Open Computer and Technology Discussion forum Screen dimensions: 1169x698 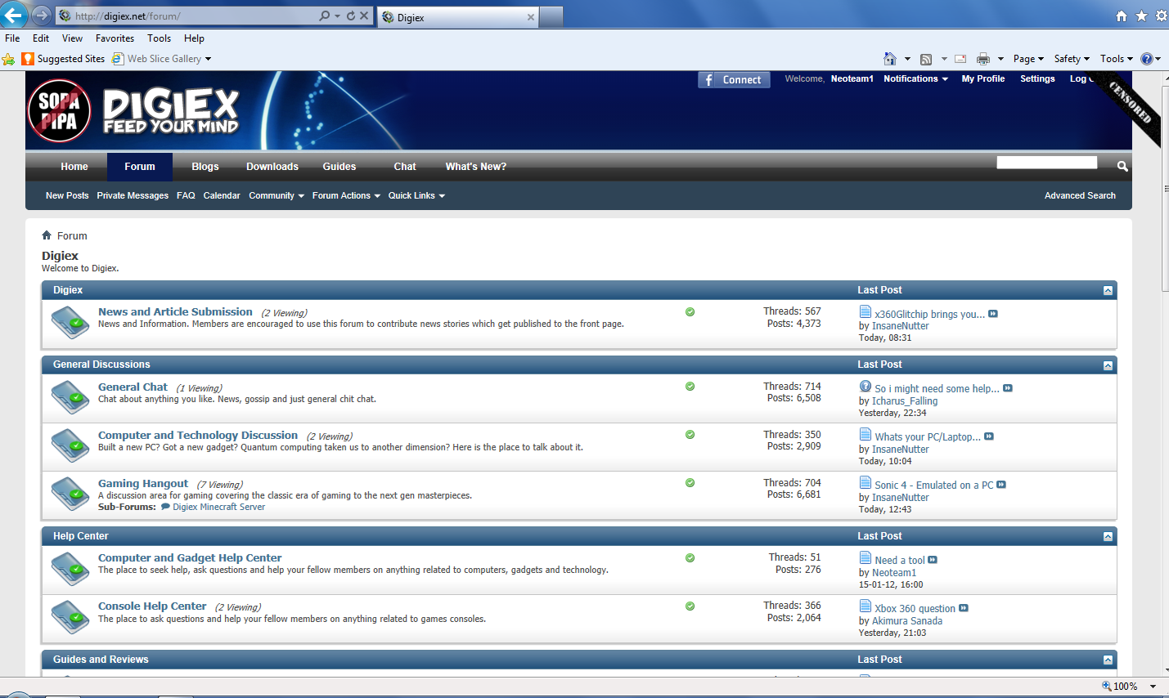[198, 436]
